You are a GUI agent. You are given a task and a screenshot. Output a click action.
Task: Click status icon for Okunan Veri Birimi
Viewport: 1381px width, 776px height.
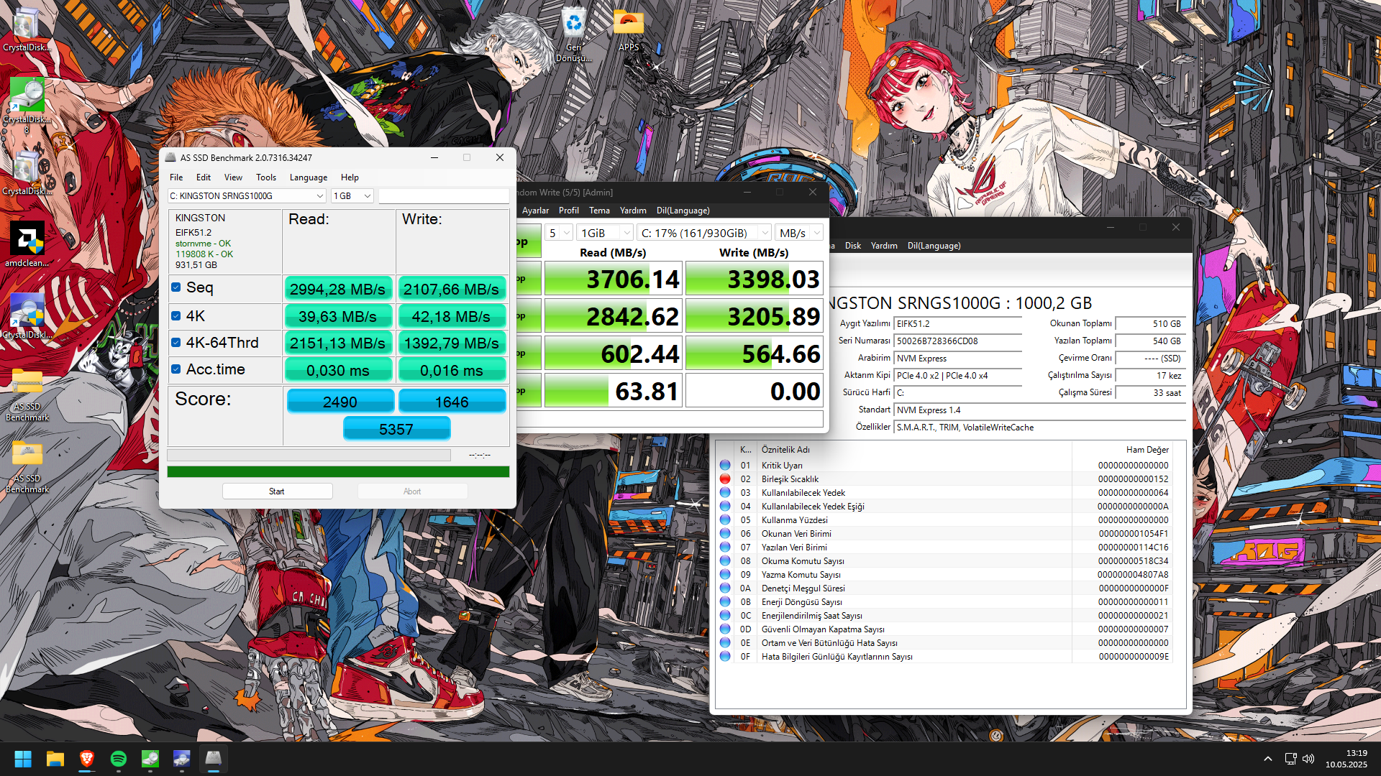(725, 534)
